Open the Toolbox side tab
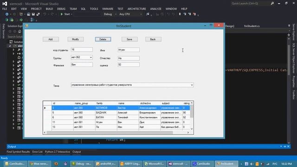 pos(294,95)
